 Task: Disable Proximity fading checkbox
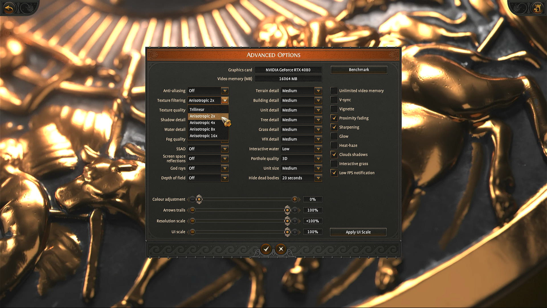tap(334, 118)
